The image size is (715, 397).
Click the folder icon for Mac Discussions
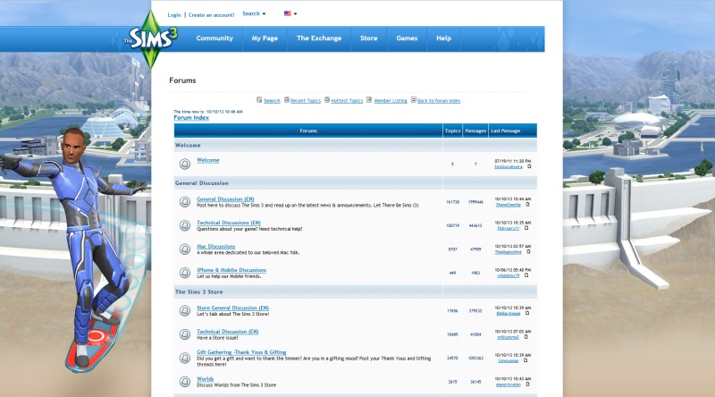coord(185,249)
